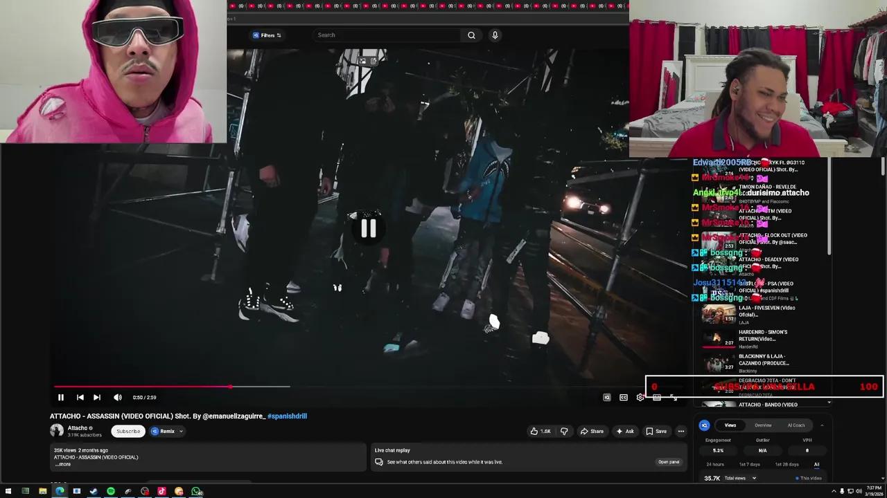The width and height of the screenshot is (887, 498).
Task: Like the video thumbs up 1.6K
Action: click(541, 431)
